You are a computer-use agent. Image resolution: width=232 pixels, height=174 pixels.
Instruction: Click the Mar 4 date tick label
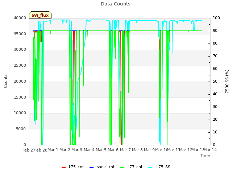(x=89, y=150)
